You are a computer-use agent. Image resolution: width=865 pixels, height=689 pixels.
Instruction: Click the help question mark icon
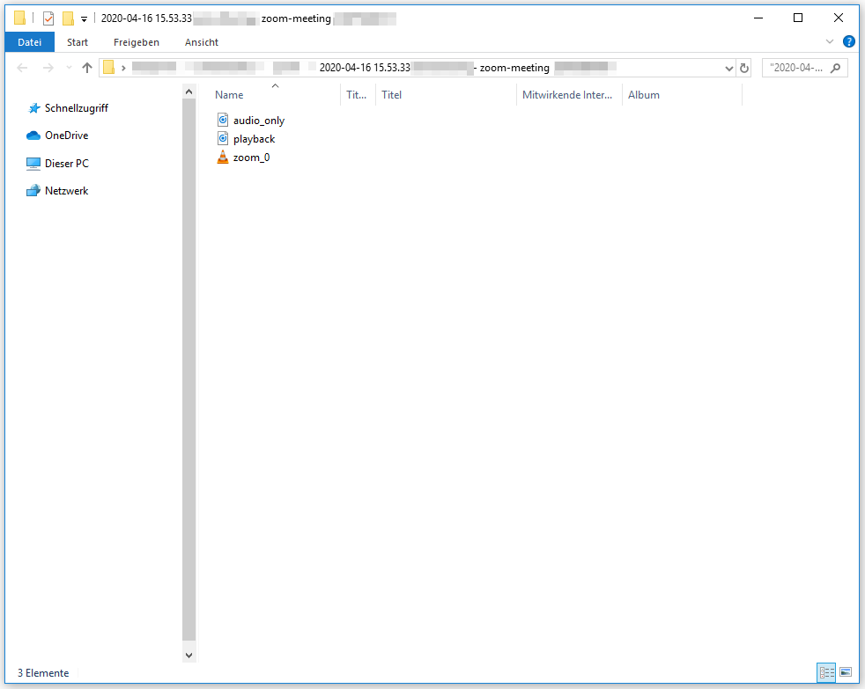tap(849, 41)
